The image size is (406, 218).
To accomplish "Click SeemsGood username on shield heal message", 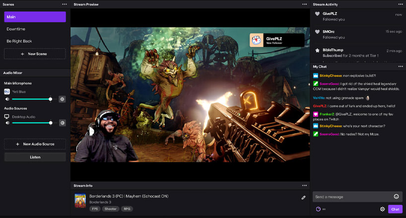I will coord(329,84).
